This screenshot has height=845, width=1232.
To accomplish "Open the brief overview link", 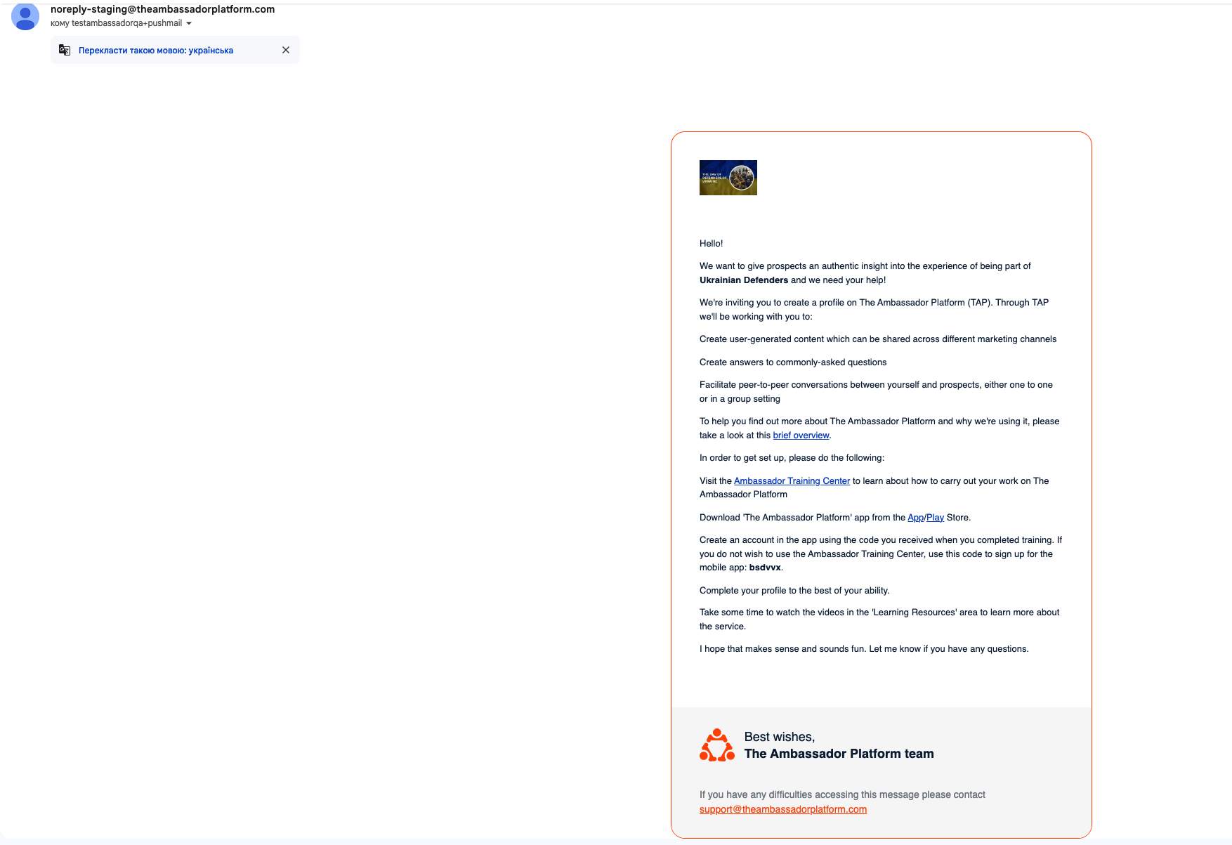I will 801,435.
